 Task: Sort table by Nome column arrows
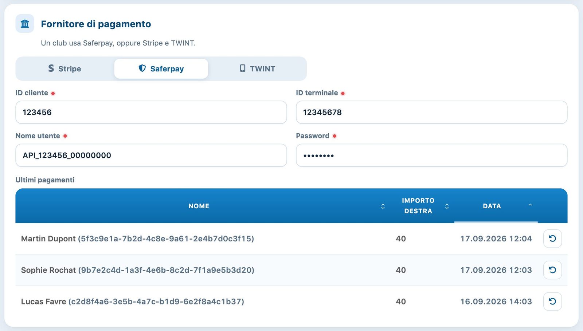click(383, 206)
